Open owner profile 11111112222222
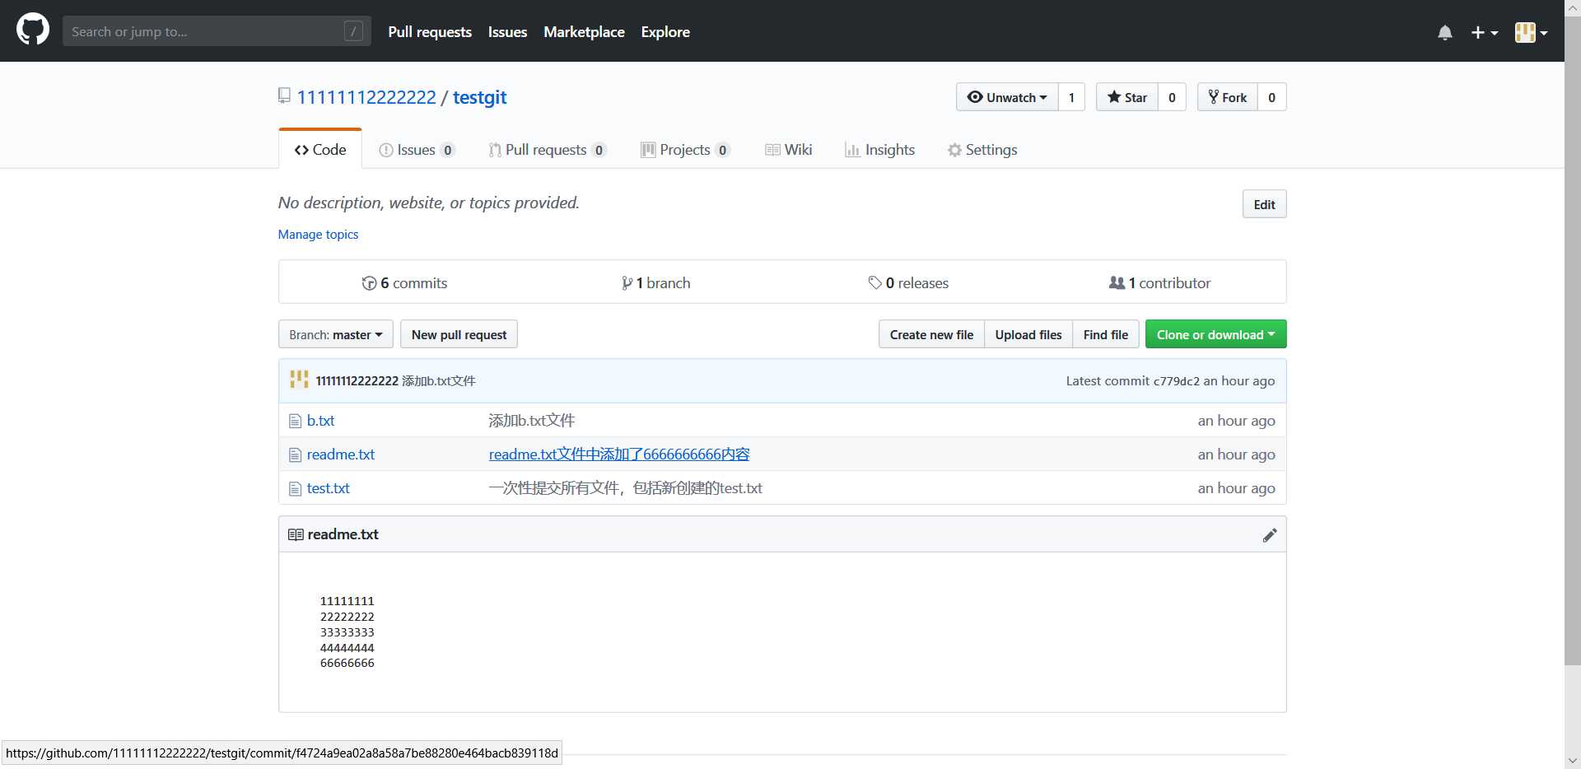Viewport: 1581px width, 769px height. tap(366, 97)
